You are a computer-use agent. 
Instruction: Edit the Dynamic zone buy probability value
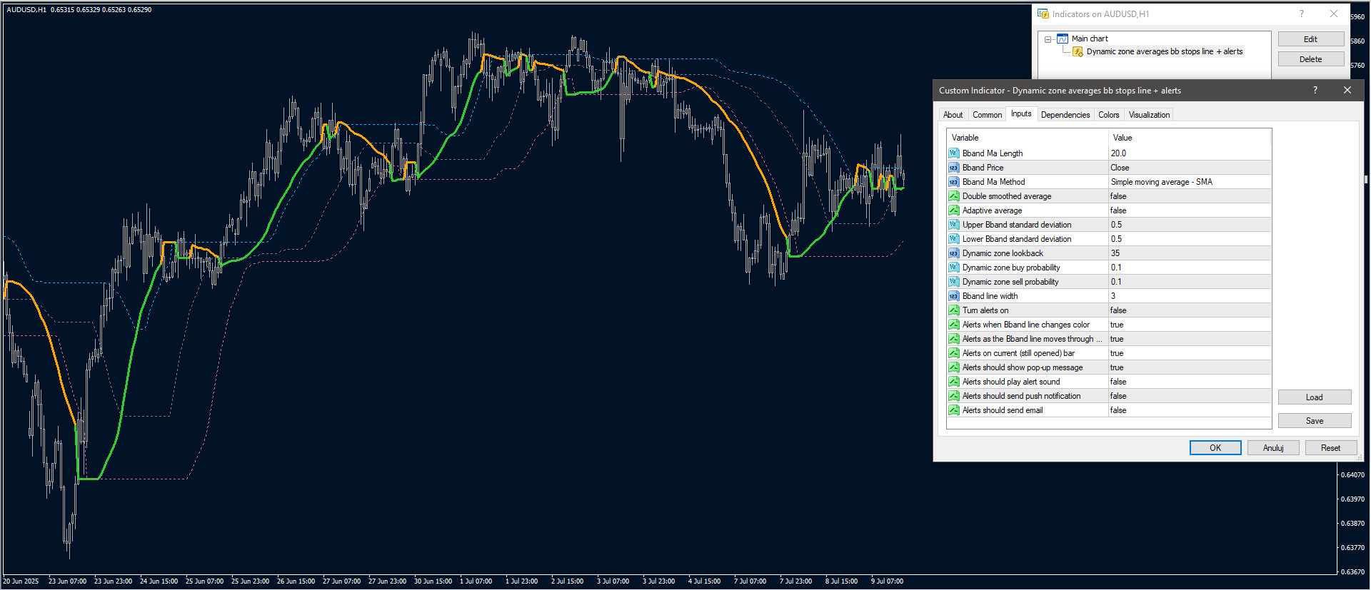[1190, 268]
